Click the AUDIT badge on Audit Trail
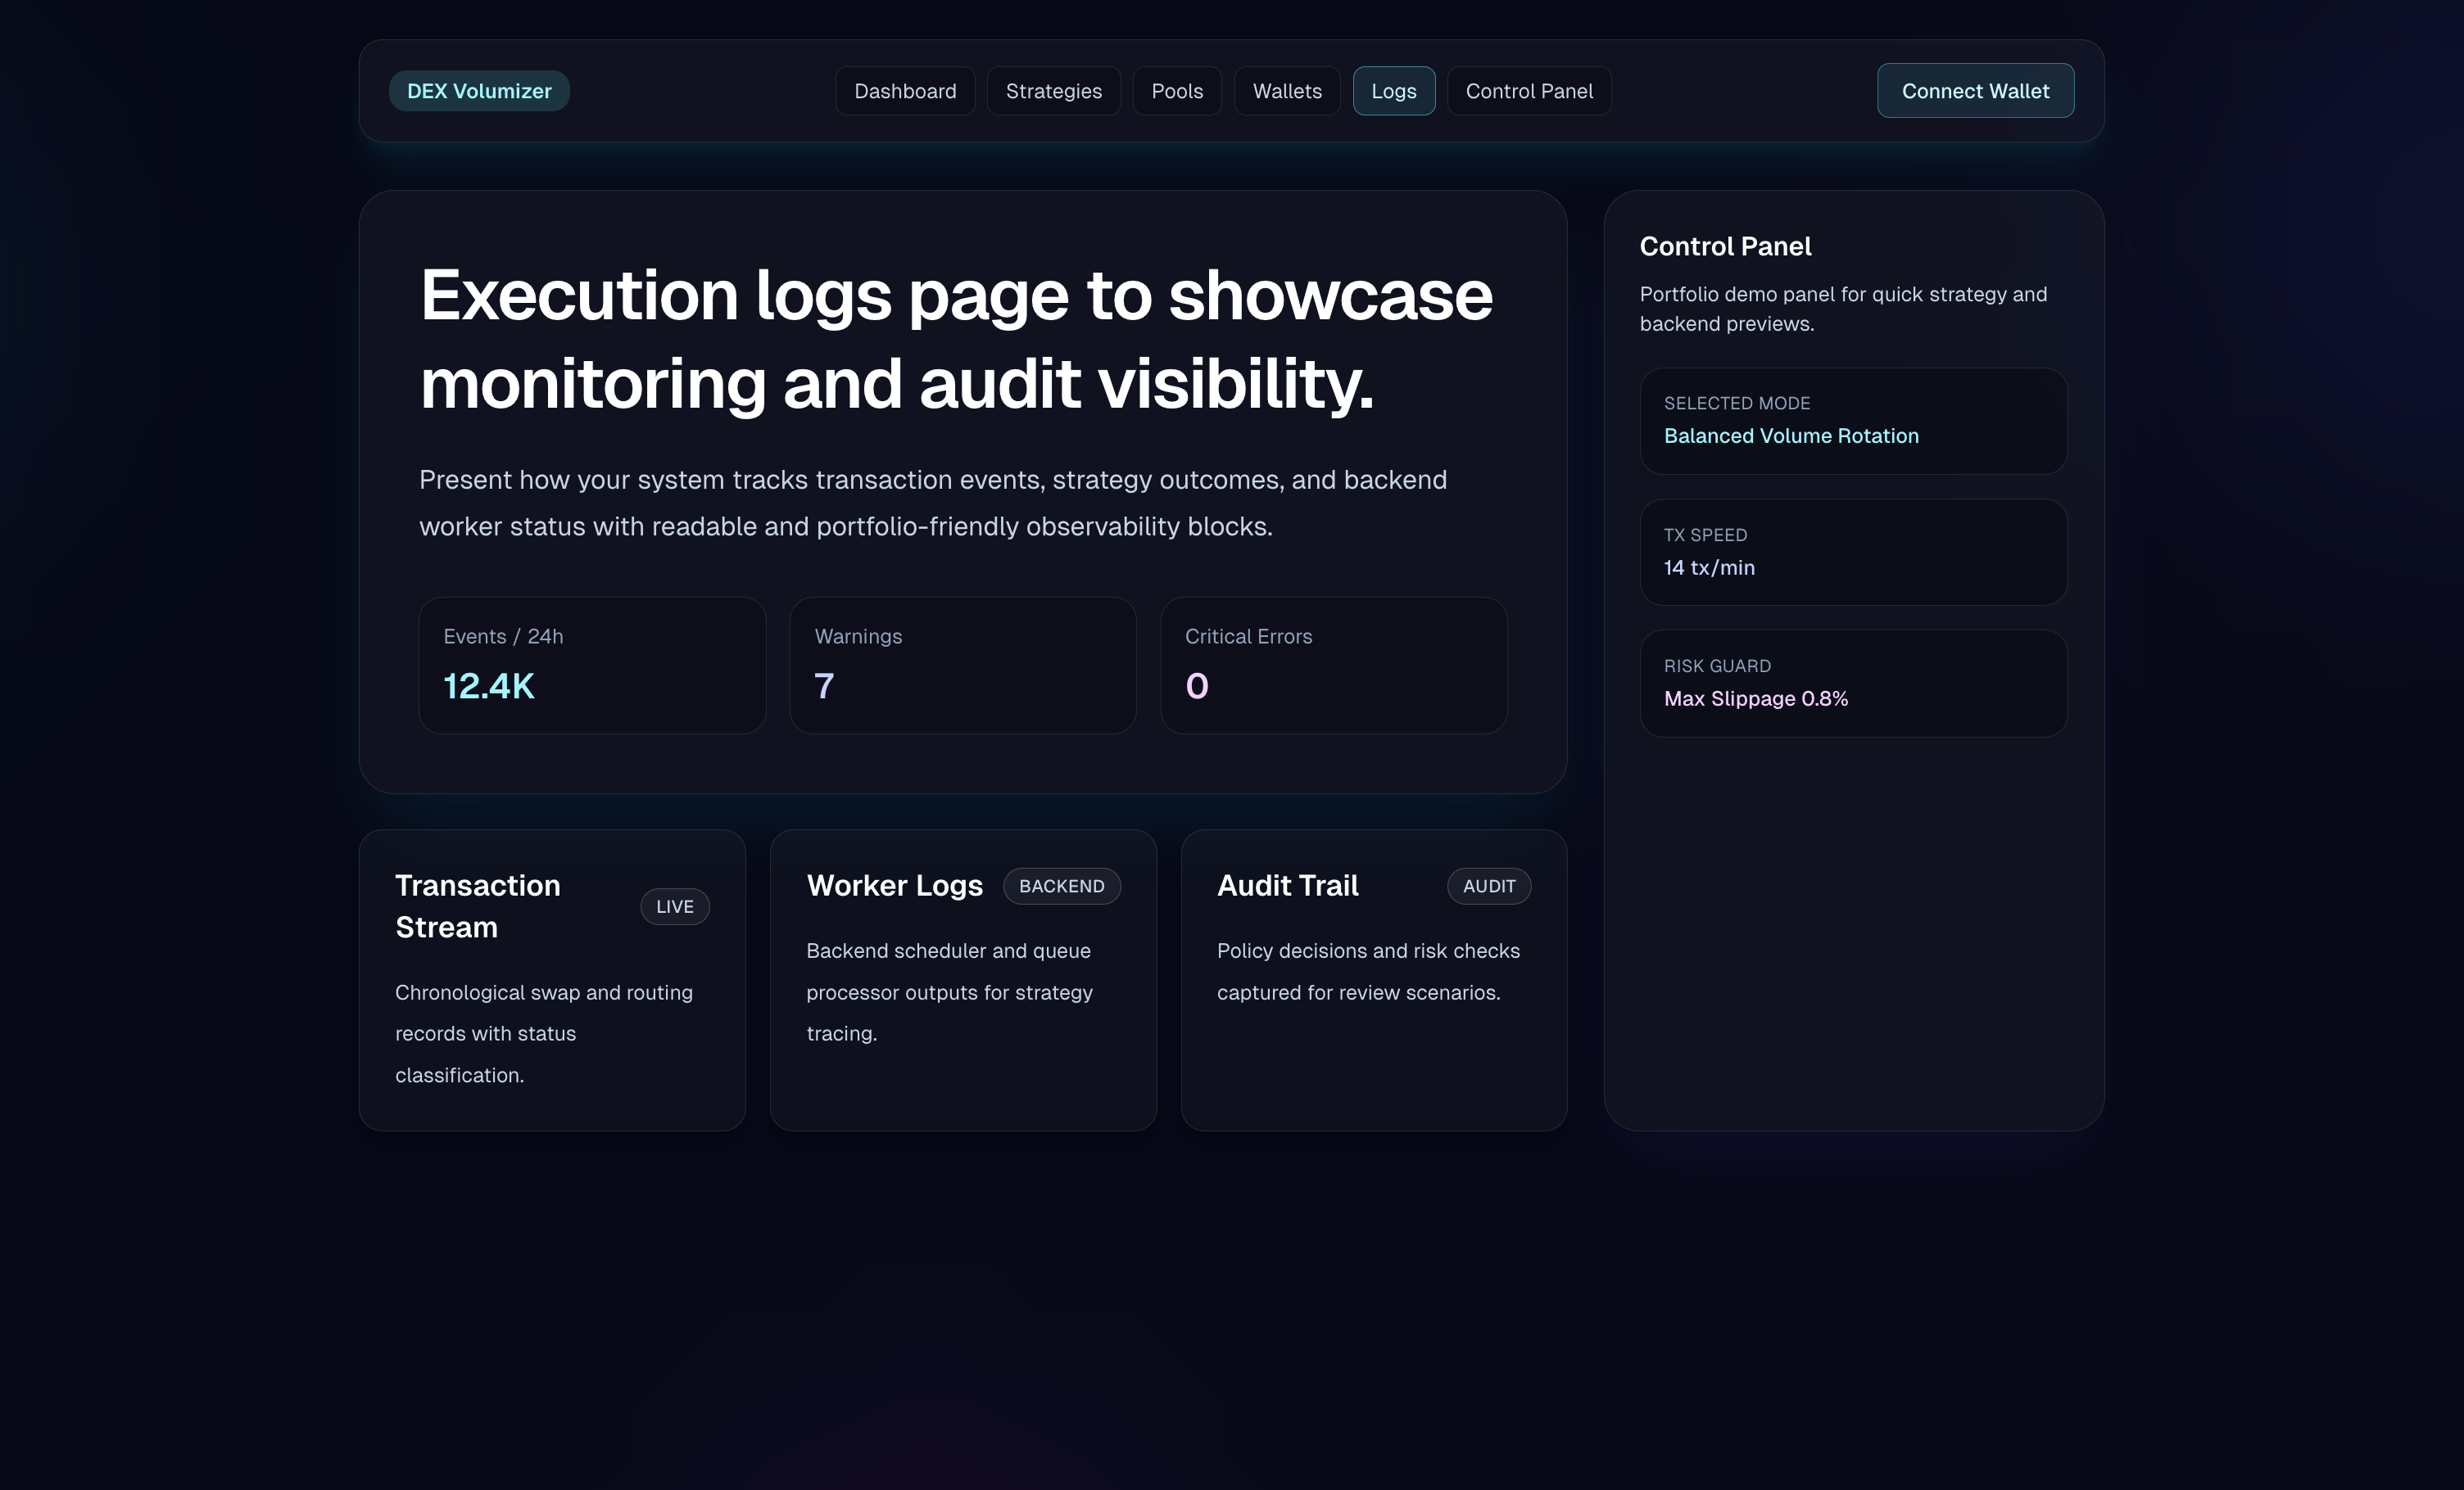The image size is (2464, 1490). pos(1489,886)
